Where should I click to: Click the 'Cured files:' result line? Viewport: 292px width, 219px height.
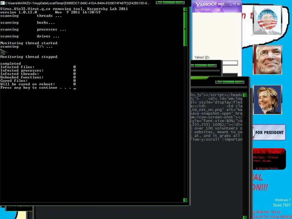[x=38, y=81]
